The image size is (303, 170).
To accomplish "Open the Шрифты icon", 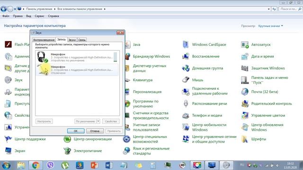I will 245,139.
